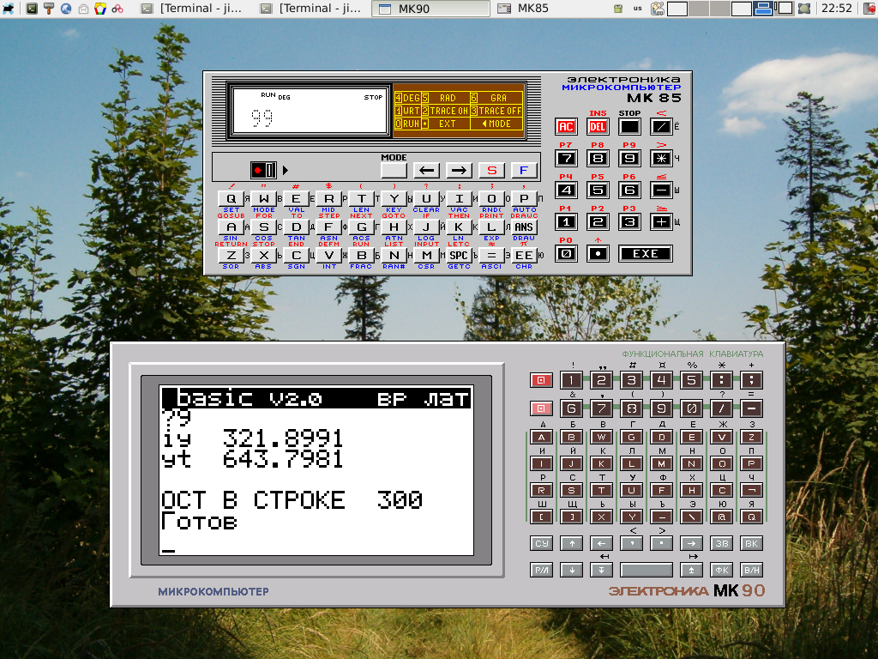Click the Q key on MK85 keyboard
The width and height of the screenshot is (878, 659).
pos(231,198)
